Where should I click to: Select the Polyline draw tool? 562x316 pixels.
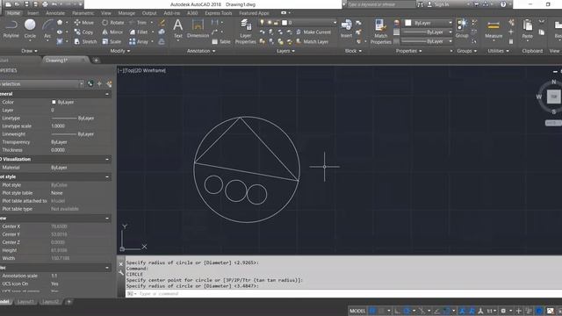tap(11, 29)
